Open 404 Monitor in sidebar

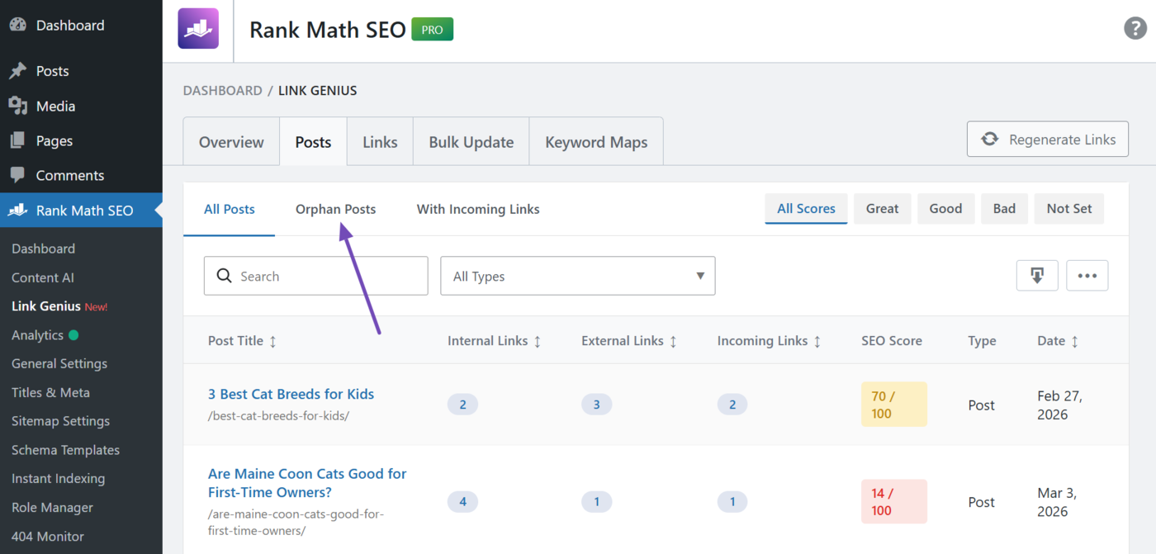click(48, 537)
